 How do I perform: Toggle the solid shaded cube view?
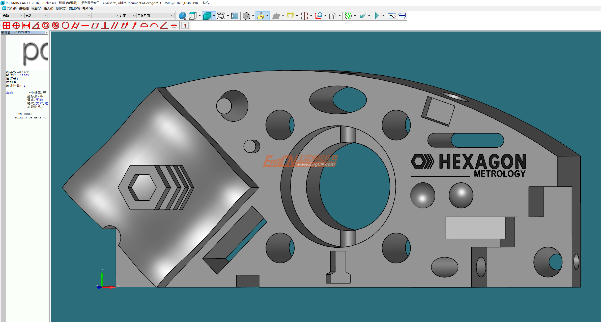(x=207, y=16)
